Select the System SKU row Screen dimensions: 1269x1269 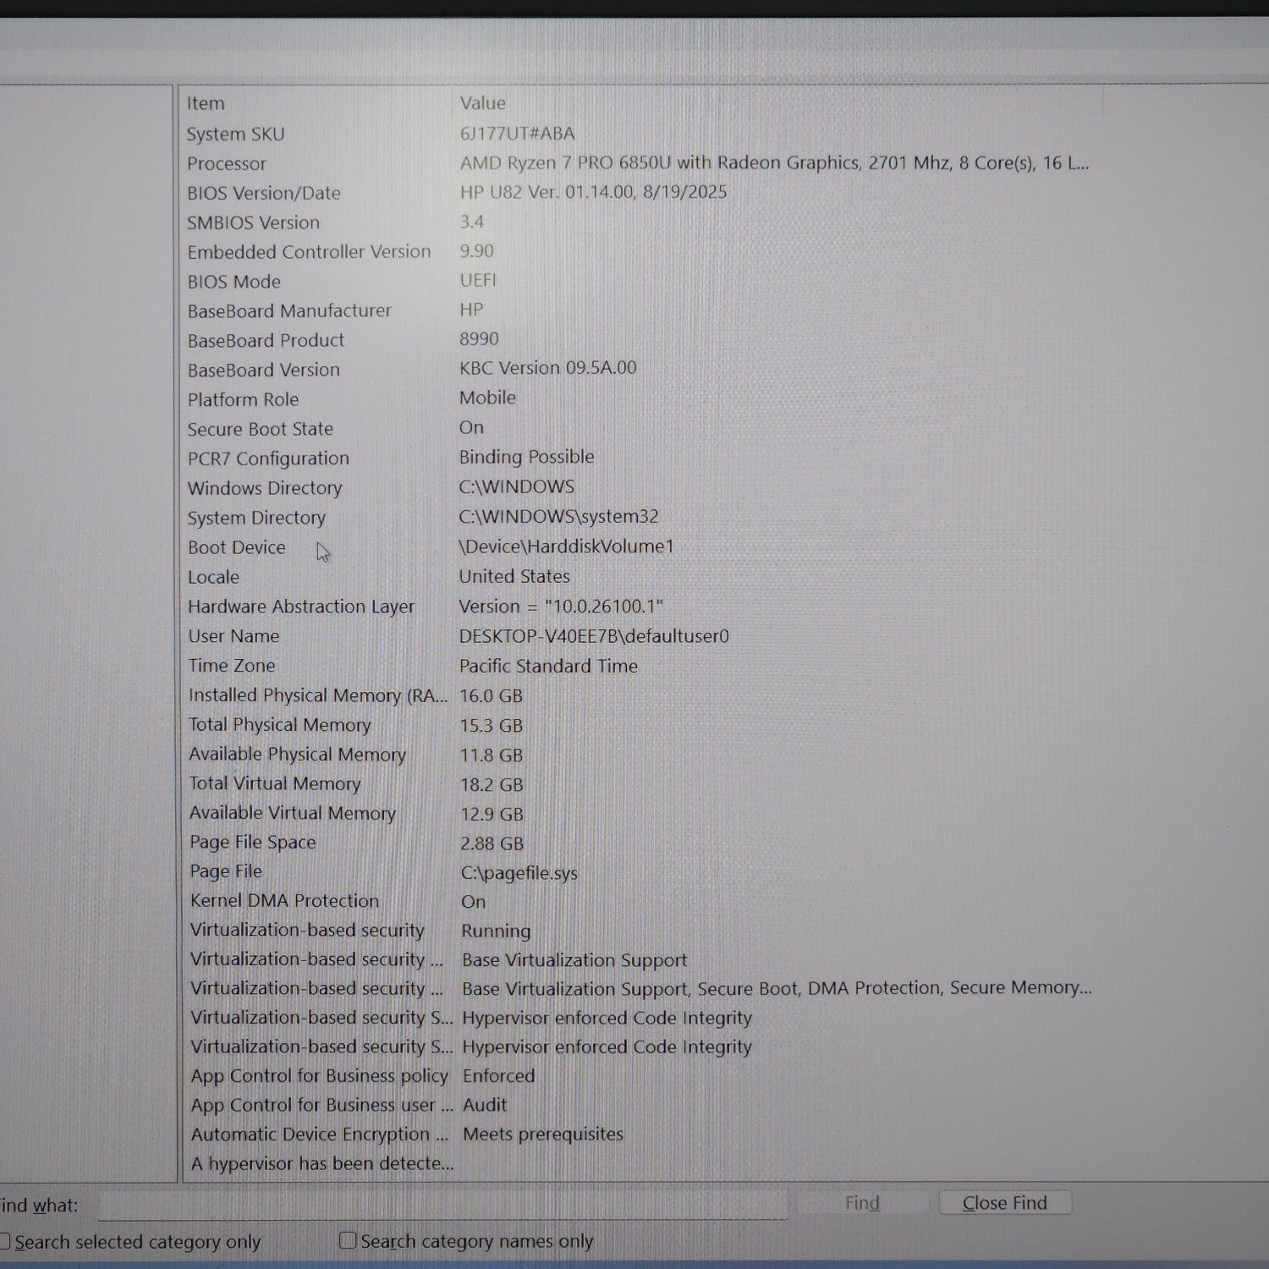pos(235,134)
